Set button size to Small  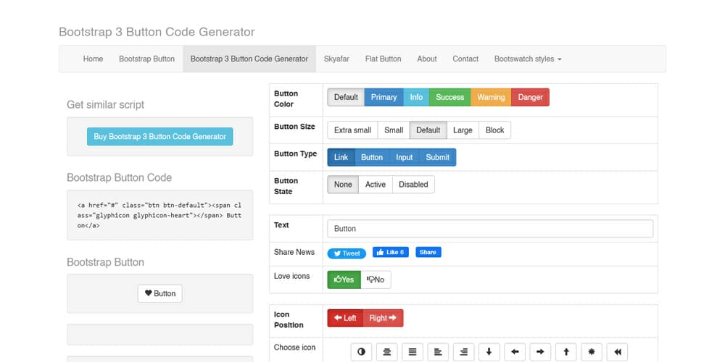coord(394,130)
